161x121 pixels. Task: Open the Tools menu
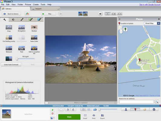[x=43, y=5]
